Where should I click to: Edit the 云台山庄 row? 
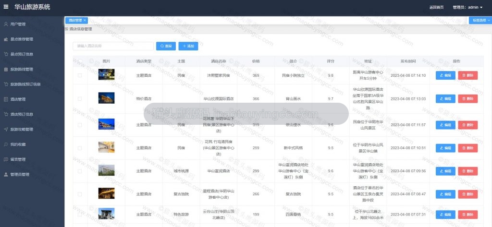click(x=445, y=215)
